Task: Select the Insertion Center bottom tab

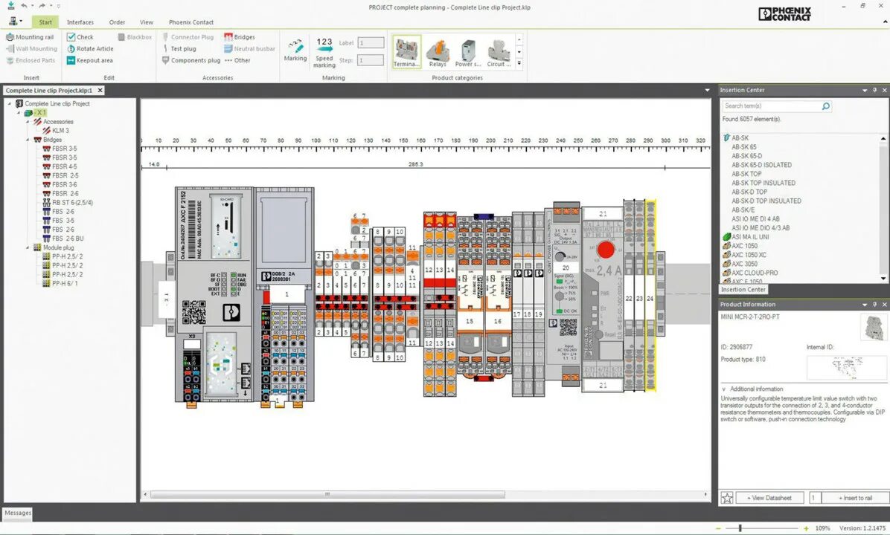Action: [743, 290]
